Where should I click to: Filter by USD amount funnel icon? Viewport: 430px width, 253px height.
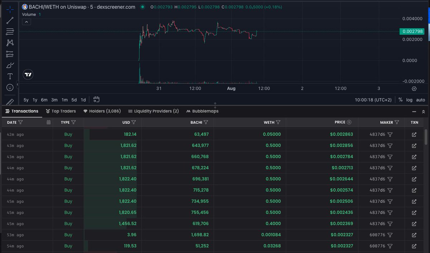coord(134,122)
